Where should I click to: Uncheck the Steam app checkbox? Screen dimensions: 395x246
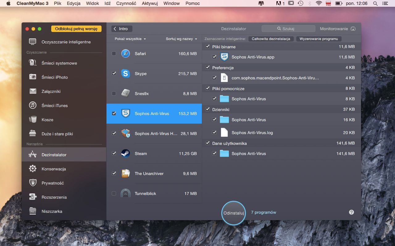pyautogui.click(x=114, y=153)
